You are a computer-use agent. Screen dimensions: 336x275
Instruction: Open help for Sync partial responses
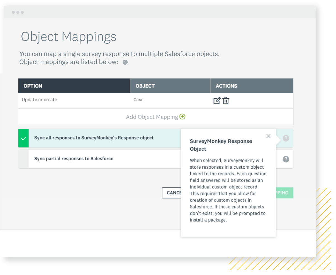tap(286, 159)
